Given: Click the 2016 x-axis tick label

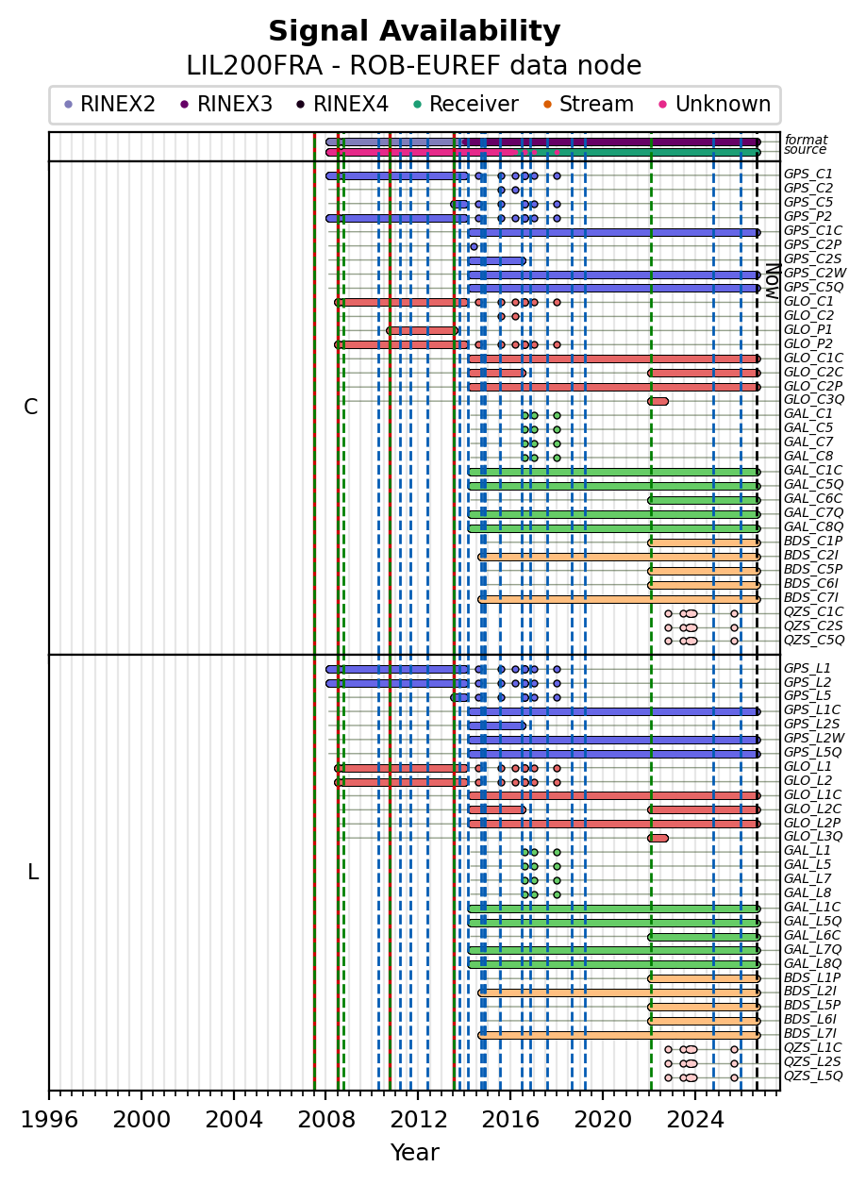Looking at the screenshot, I should click(x=510, y=1118).
